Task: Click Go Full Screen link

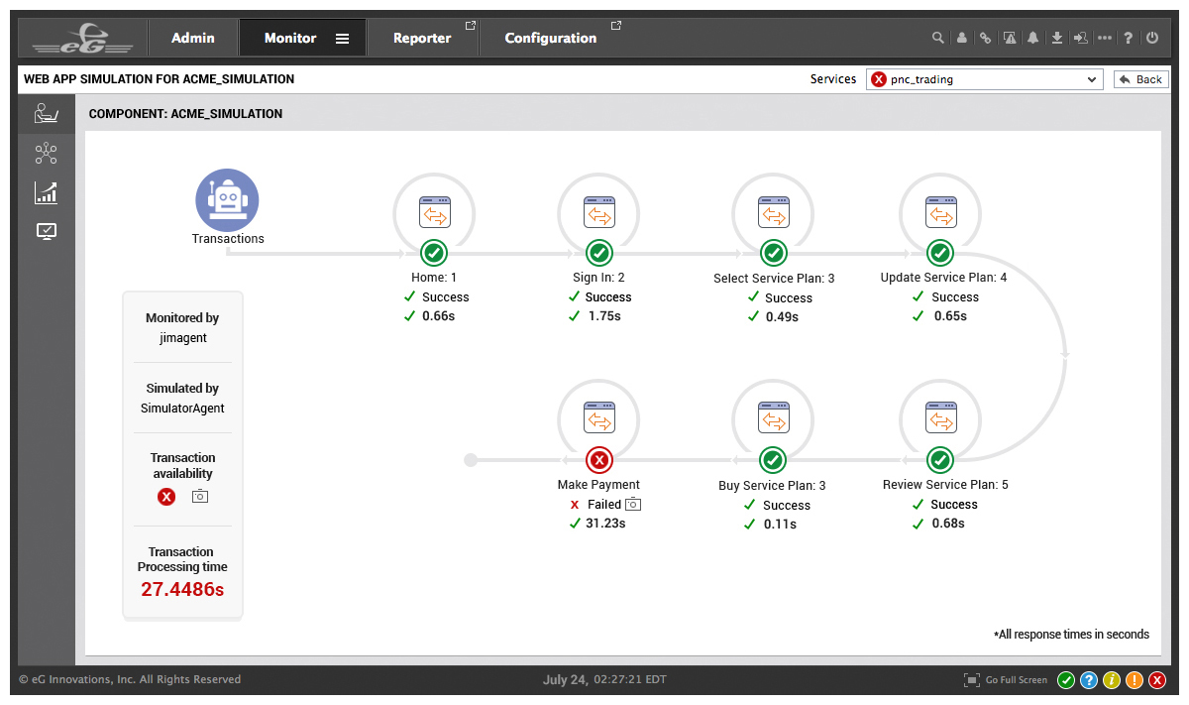Action: tap(1006, 680)
